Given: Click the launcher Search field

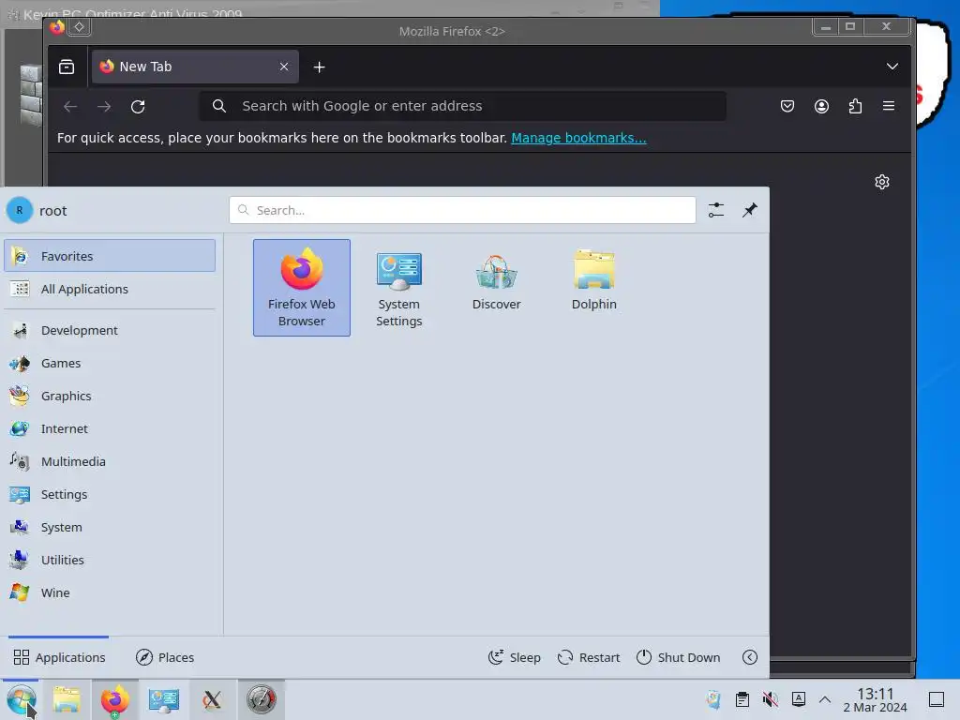Looking at the screenshot, I should [462, 210].
